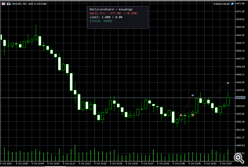Select the blue exit marker at 4165.58

228,83
